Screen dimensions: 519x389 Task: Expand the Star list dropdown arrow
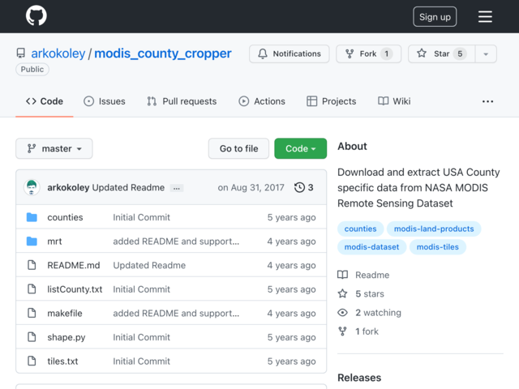point(486,53)
